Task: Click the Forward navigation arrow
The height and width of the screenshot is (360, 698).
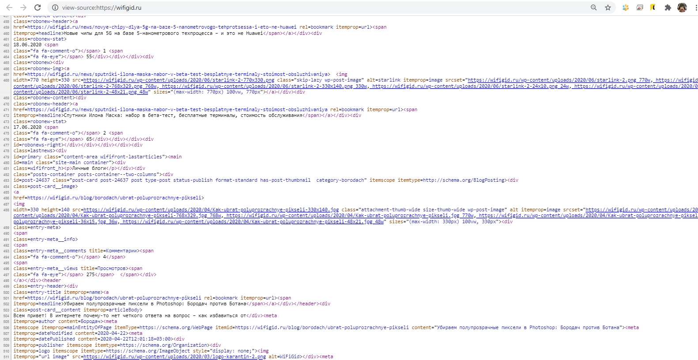Action: click(23, 7)
